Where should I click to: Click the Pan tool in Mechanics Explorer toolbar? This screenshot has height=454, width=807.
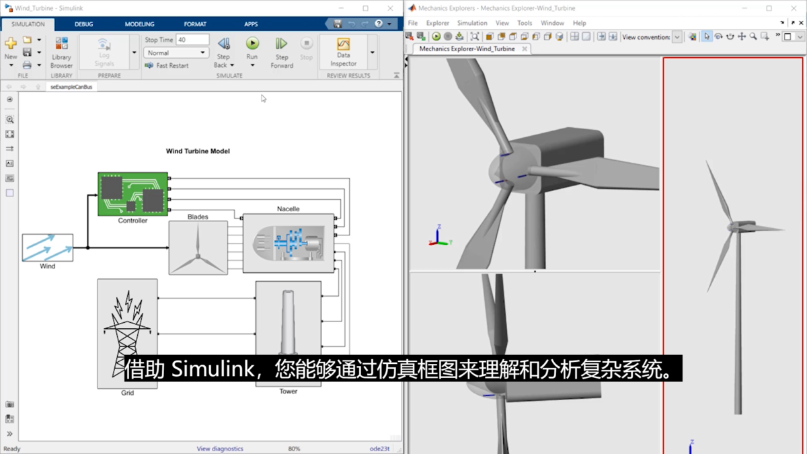tap(741, 37)
